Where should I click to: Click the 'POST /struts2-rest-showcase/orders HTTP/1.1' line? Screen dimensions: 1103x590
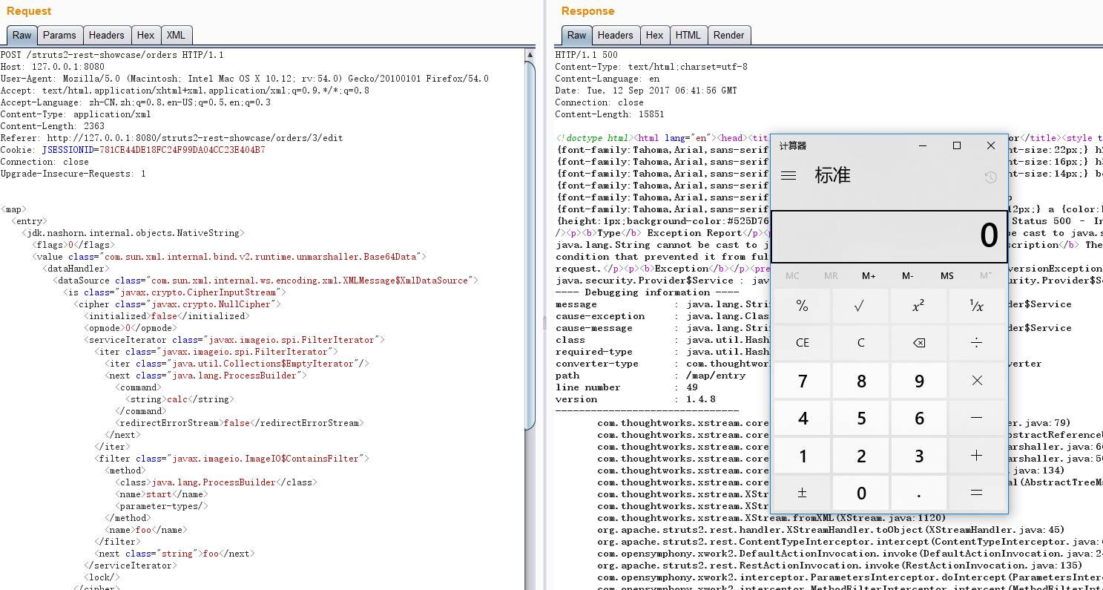tap(112, 55)
